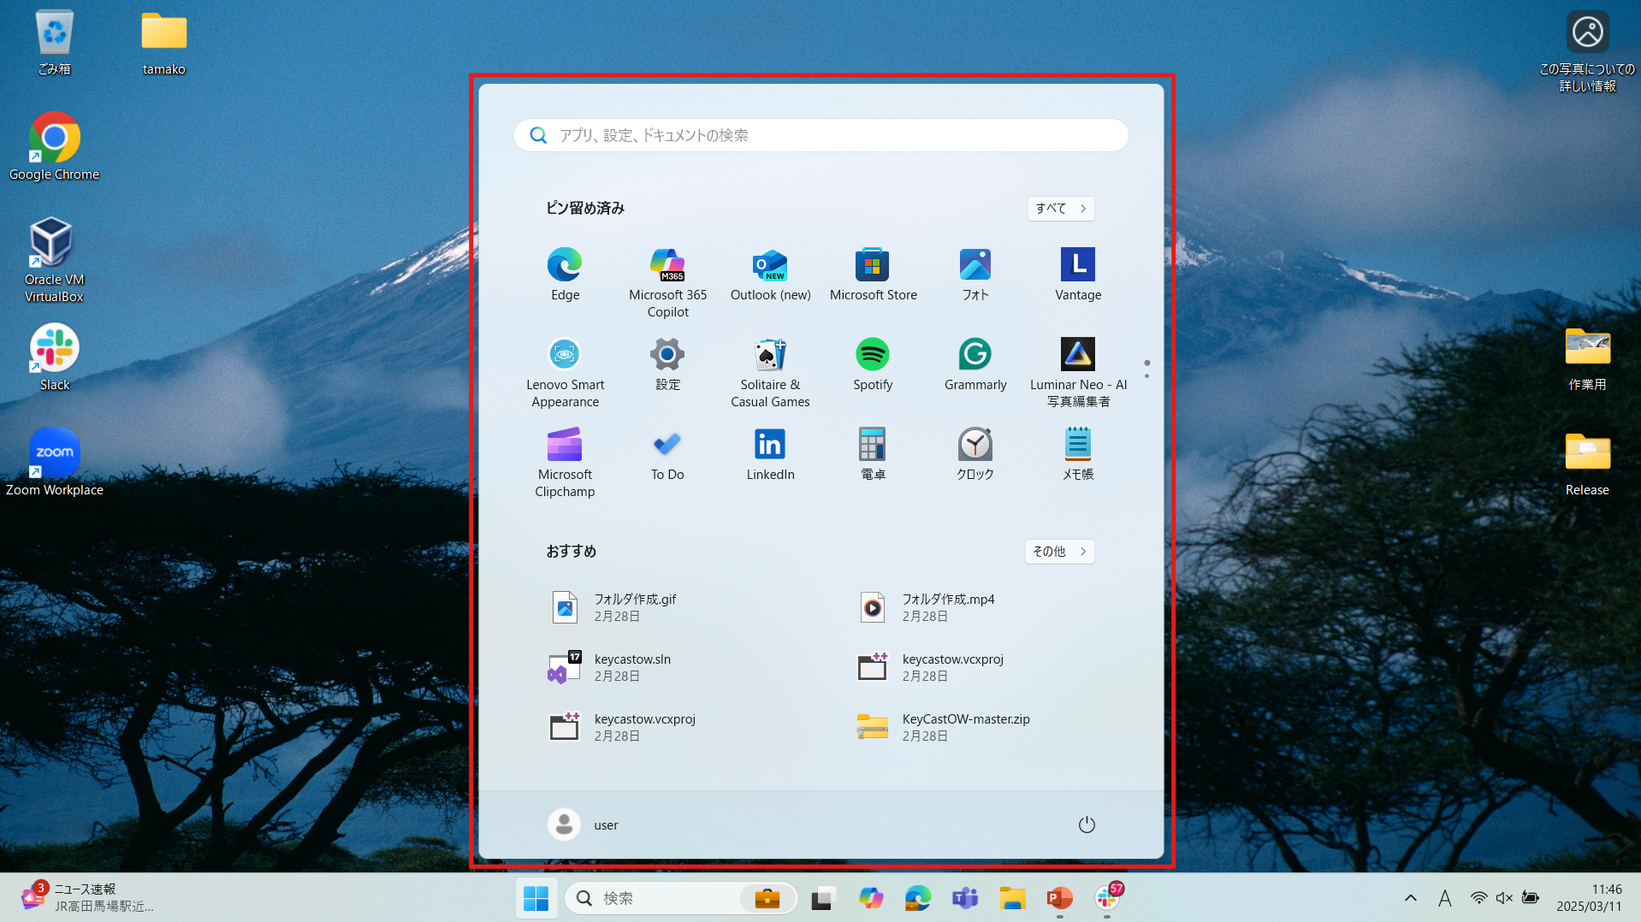
Task: Open the user account menu
Action: pyautogui.click(x=584, y=824)
